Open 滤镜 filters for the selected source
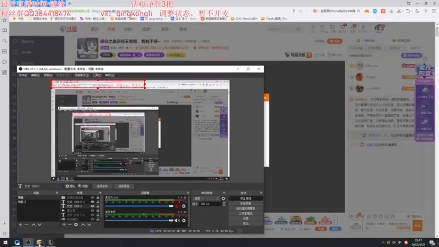This screenshot has height=247, width=439. pos(83,186)
